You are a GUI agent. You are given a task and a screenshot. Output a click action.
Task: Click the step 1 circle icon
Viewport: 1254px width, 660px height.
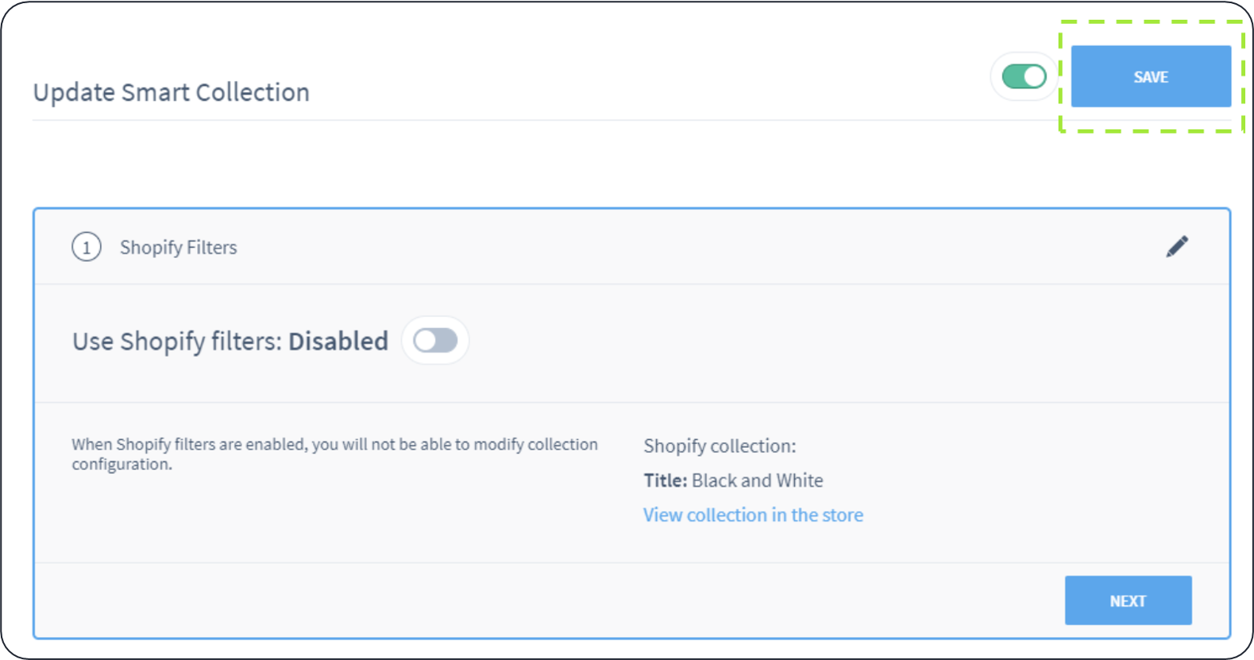[87, 247]
